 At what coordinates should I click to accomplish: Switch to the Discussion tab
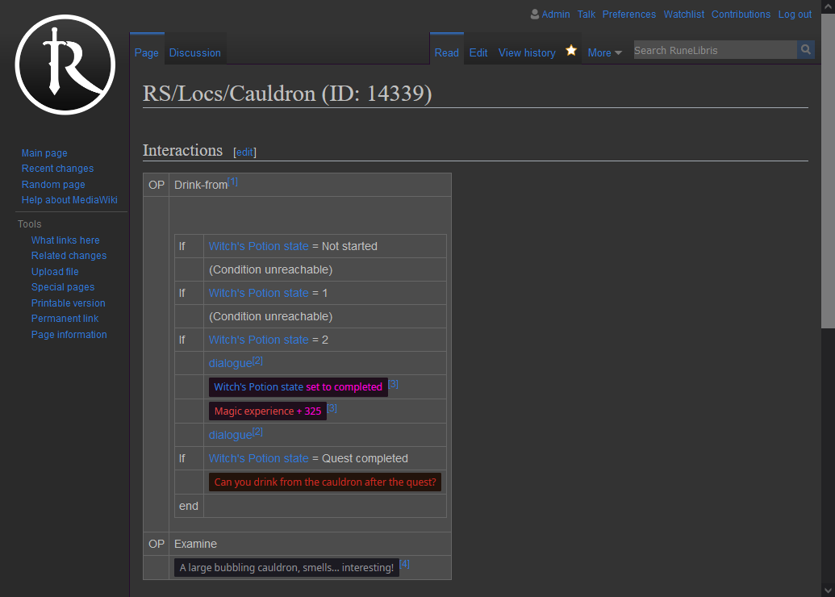click(x=194, y=52)
